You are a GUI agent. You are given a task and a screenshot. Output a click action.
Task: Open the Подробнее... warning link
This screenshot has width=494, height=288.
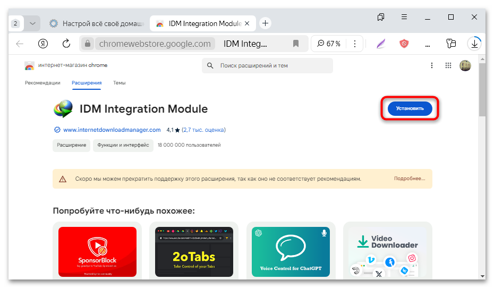pos(409,179)
